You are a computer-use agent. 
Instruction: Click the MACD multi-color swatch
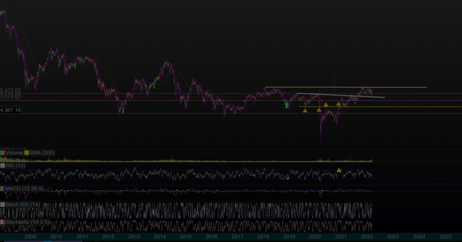[x=3, y=188]
